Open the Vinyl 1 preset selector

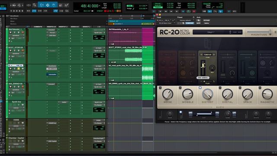click(x=211, y=32)
